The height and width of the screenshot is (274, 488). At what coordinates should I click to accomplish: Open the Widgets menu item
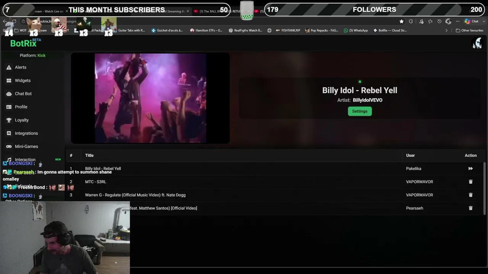pyautogui.click(x=22, y=81)
